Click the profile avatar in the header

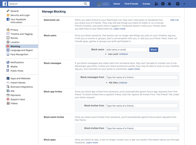click(99, 4)
